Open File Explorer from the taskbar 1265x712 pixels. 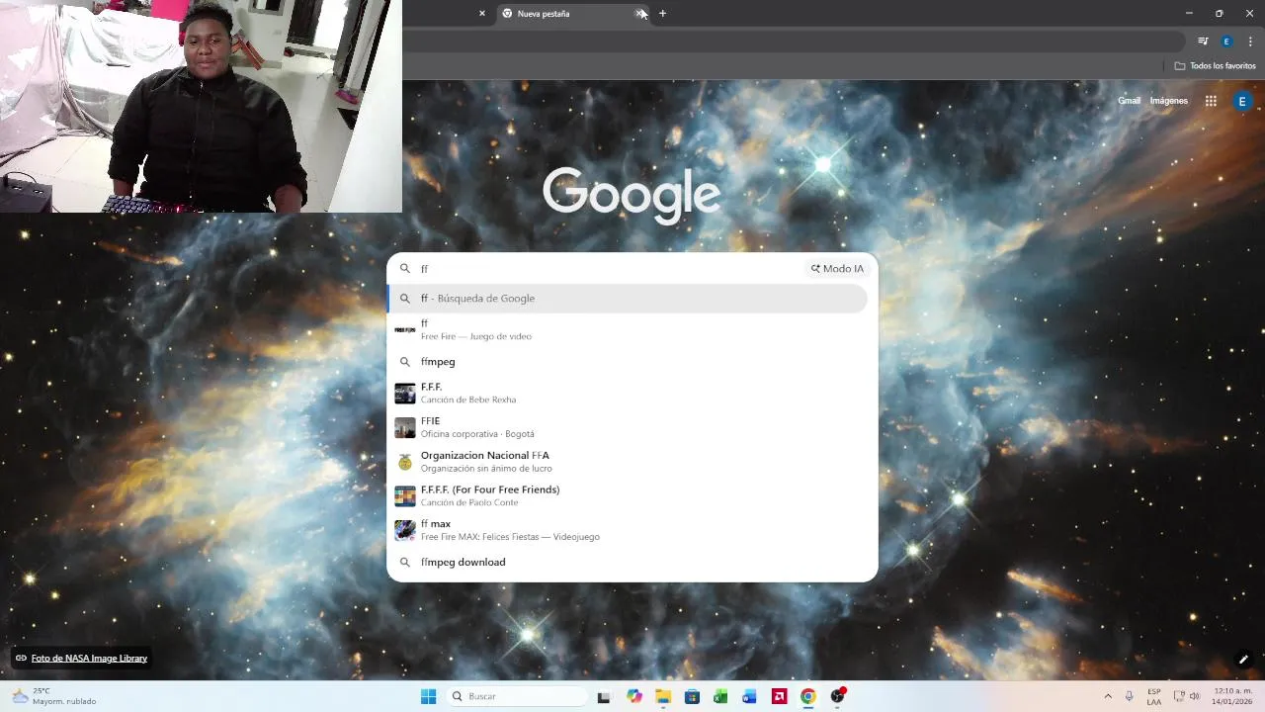point(663,697)
